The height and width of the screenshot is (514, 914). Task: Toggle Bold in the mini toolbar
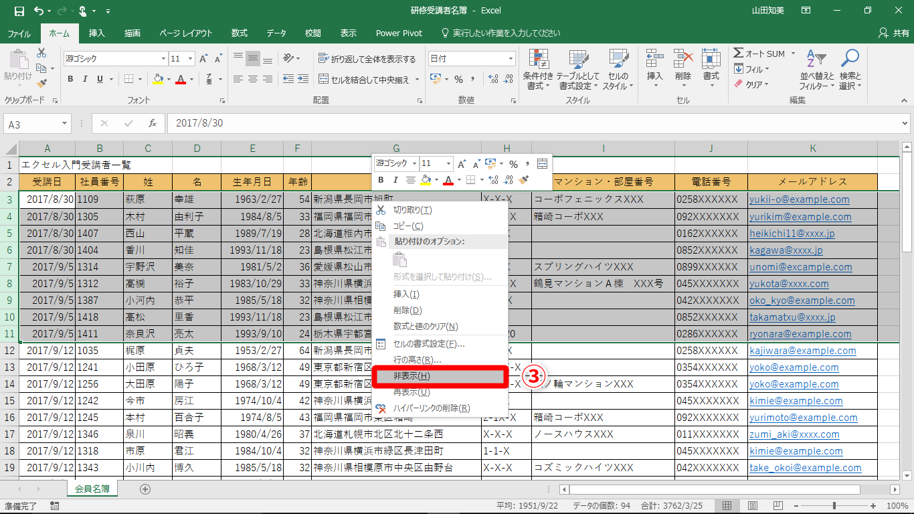[x=381, y=180]
